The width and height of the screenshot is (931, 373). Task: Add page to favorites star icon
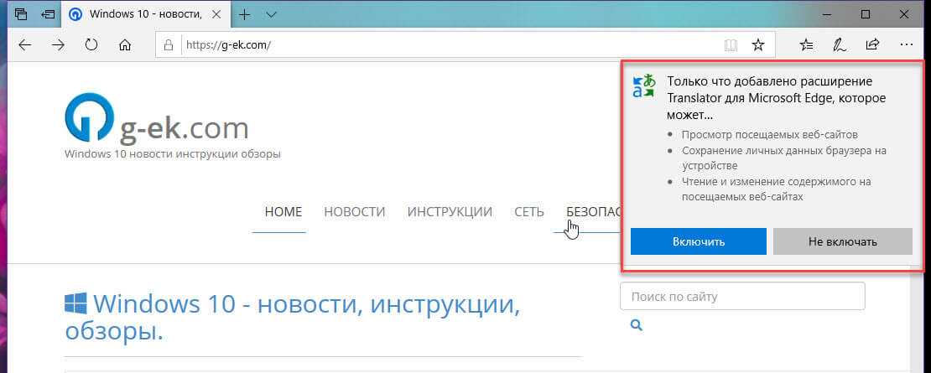[758, 45]
